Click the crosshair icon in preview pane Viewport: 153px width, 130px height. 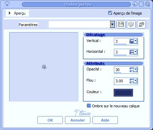(44, 67)
